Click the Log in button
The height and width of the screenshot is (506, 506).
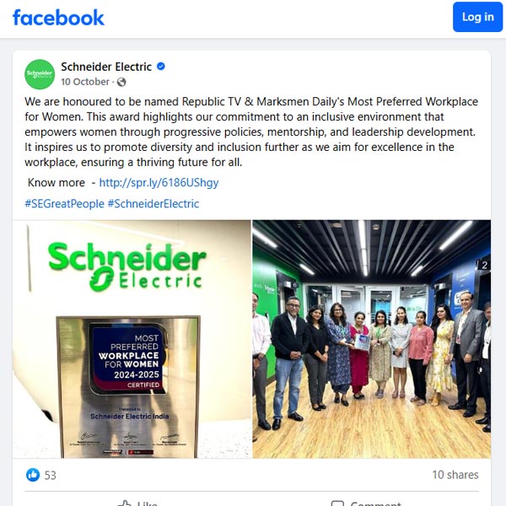[477, 17]
